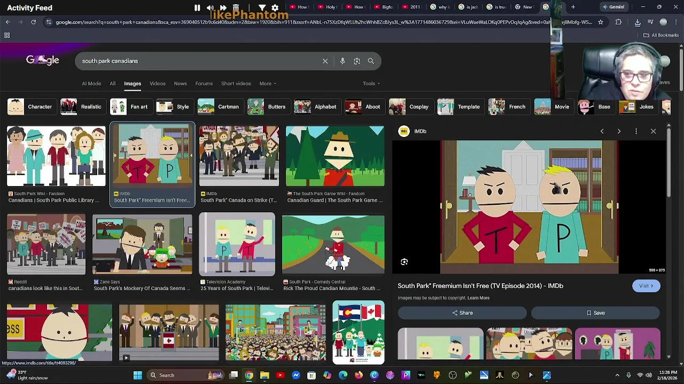Save the selected image

(595, 313)
